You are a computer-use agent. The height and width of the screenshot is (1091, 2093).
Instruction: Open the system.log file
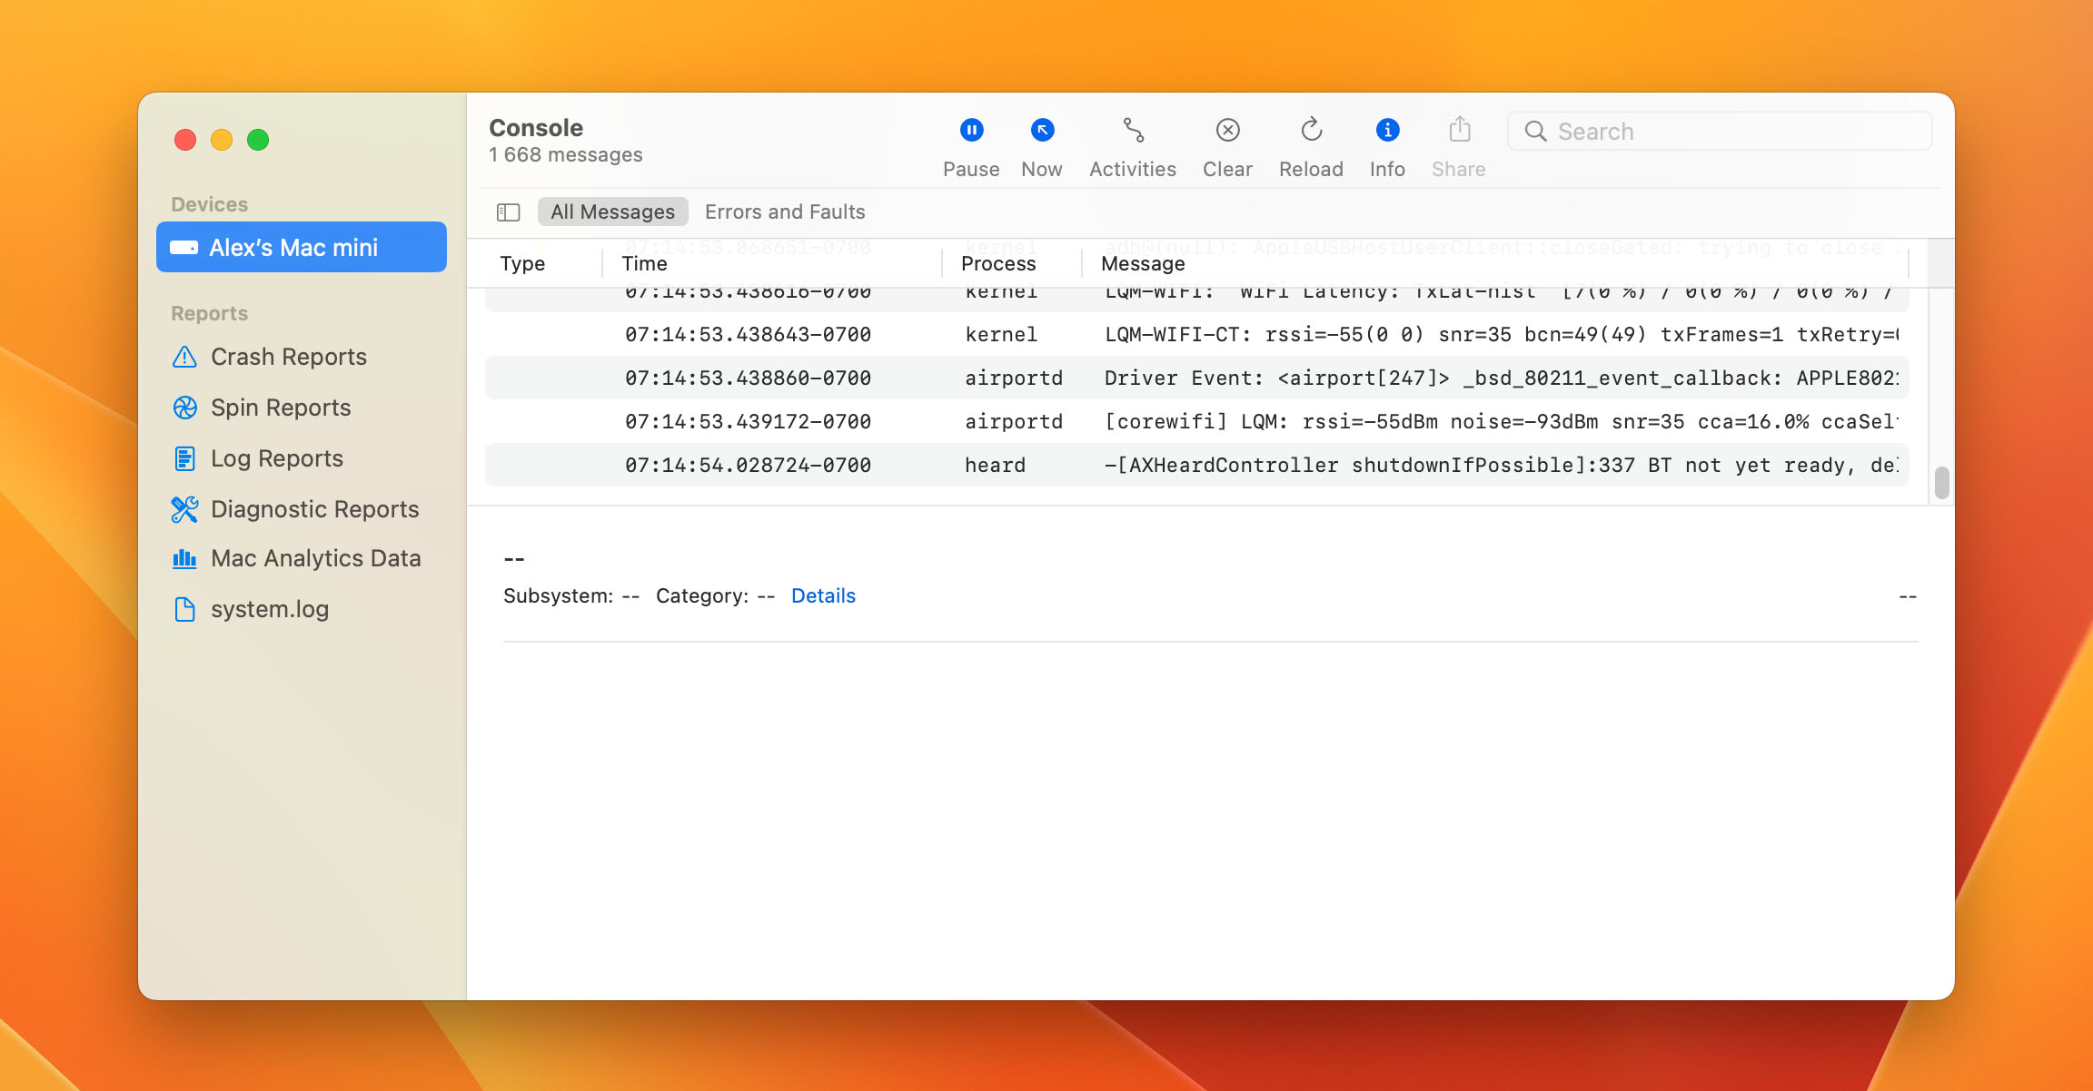269,609
